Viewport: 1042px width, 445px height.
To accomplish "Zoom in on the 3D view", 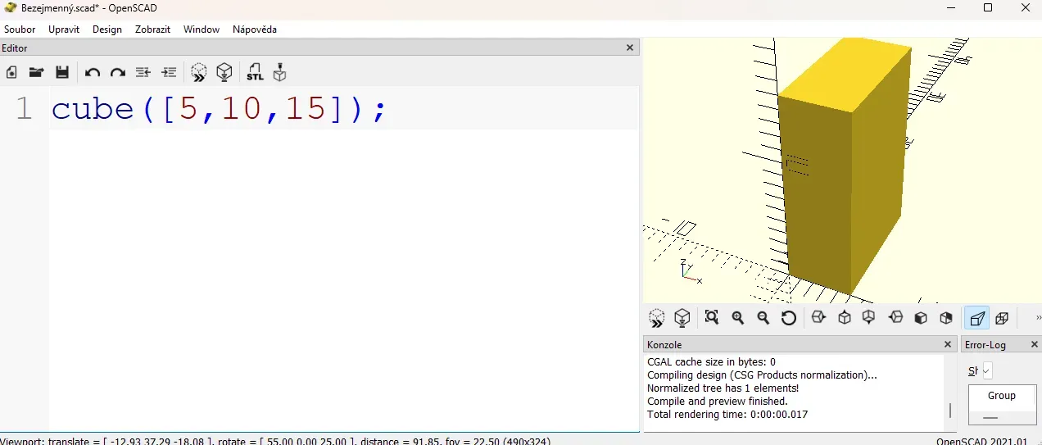I will [738, 317].
